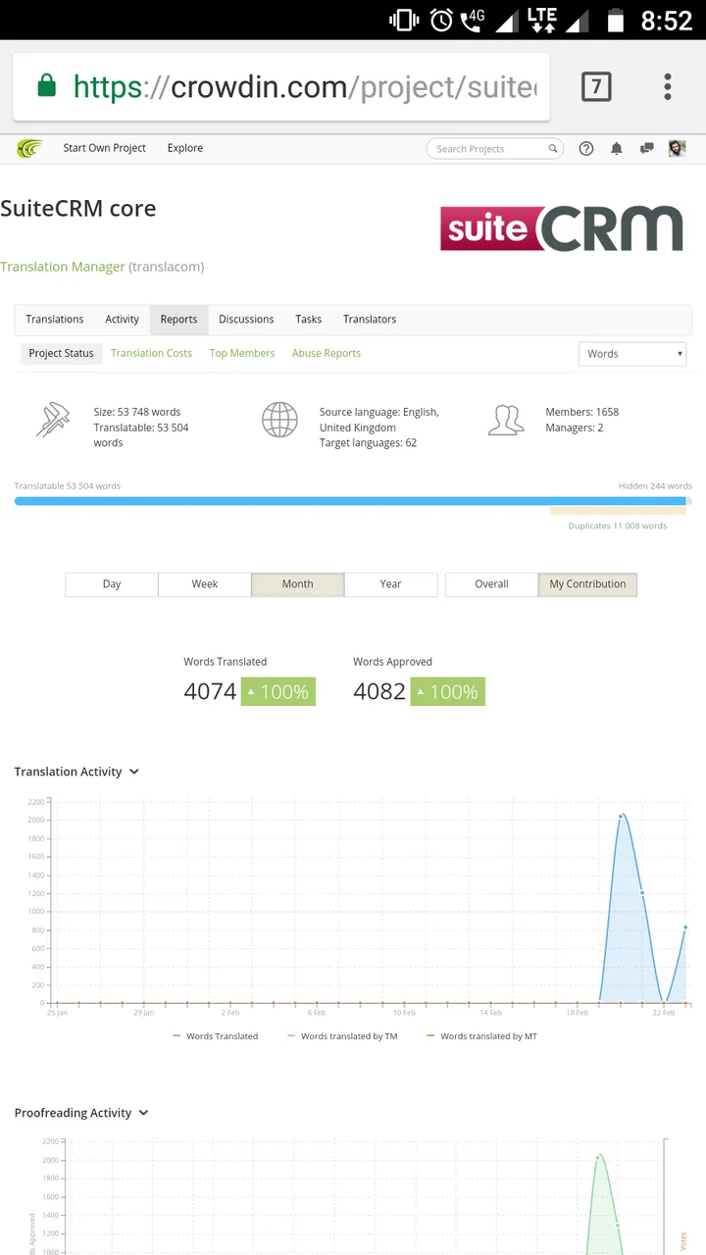Click the Translation Manager link

63,267
